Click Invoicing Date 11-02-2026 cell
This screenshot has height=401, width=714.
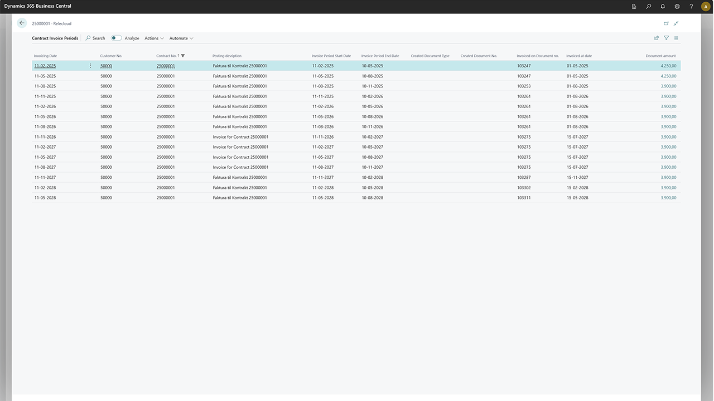click(45, 106)
